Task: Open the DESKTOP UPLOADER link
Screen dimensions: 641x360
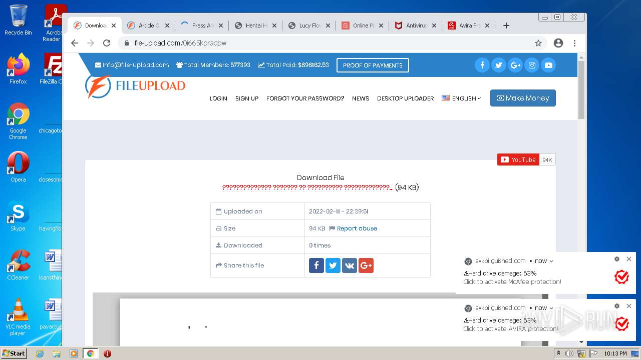Action: [405, 98]
